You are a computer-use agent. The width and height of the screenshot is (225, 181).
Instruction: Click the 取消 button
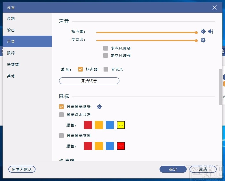point(203,169)
